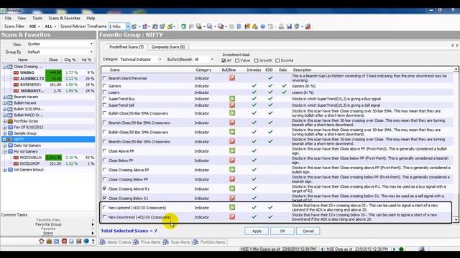Viewport: 460px width, 258px height.
Task: Click the floppy disk save toolbar icon
Action: 289,27
